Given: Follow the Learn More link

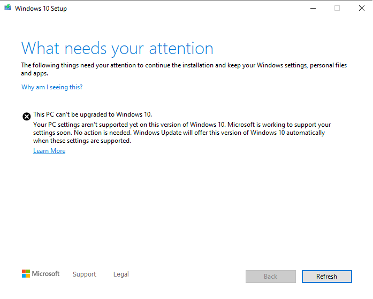Looking at the screenshot, I should click(49, 151).
